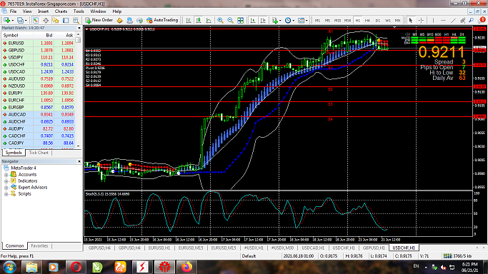Open the Profiles toolbar icon
Image resolution: width=488 pixels, height=274 pixels.
20,20
